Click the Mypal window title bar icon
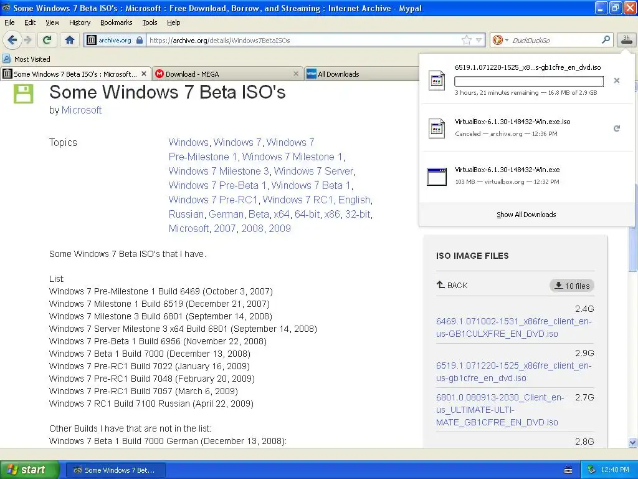638x479 pixels. pyautogui.click(x=6, y=7)
